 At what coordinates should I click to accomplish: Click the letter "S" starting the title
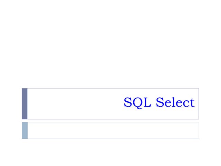tap(127, 103)
